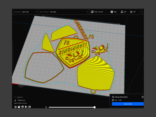Image resolution: width=156 pixels, height=117 pixels.
Task: Switch to the left side view cube icon
Action: pos(26,107)
